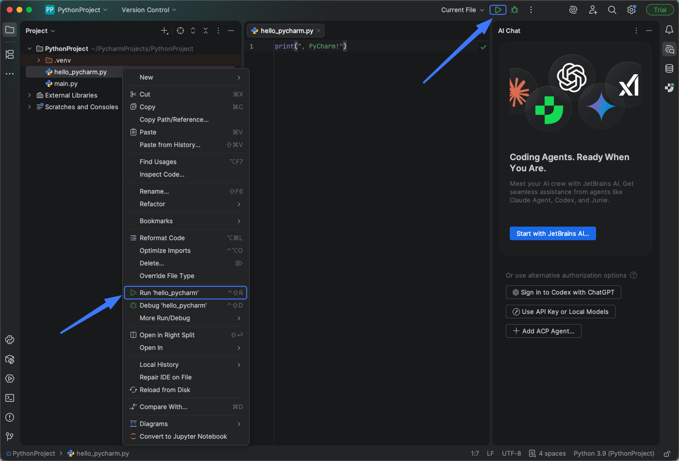Open Project view selector dropdown
Screen dimensions: 679x461
tap(40, 31)
